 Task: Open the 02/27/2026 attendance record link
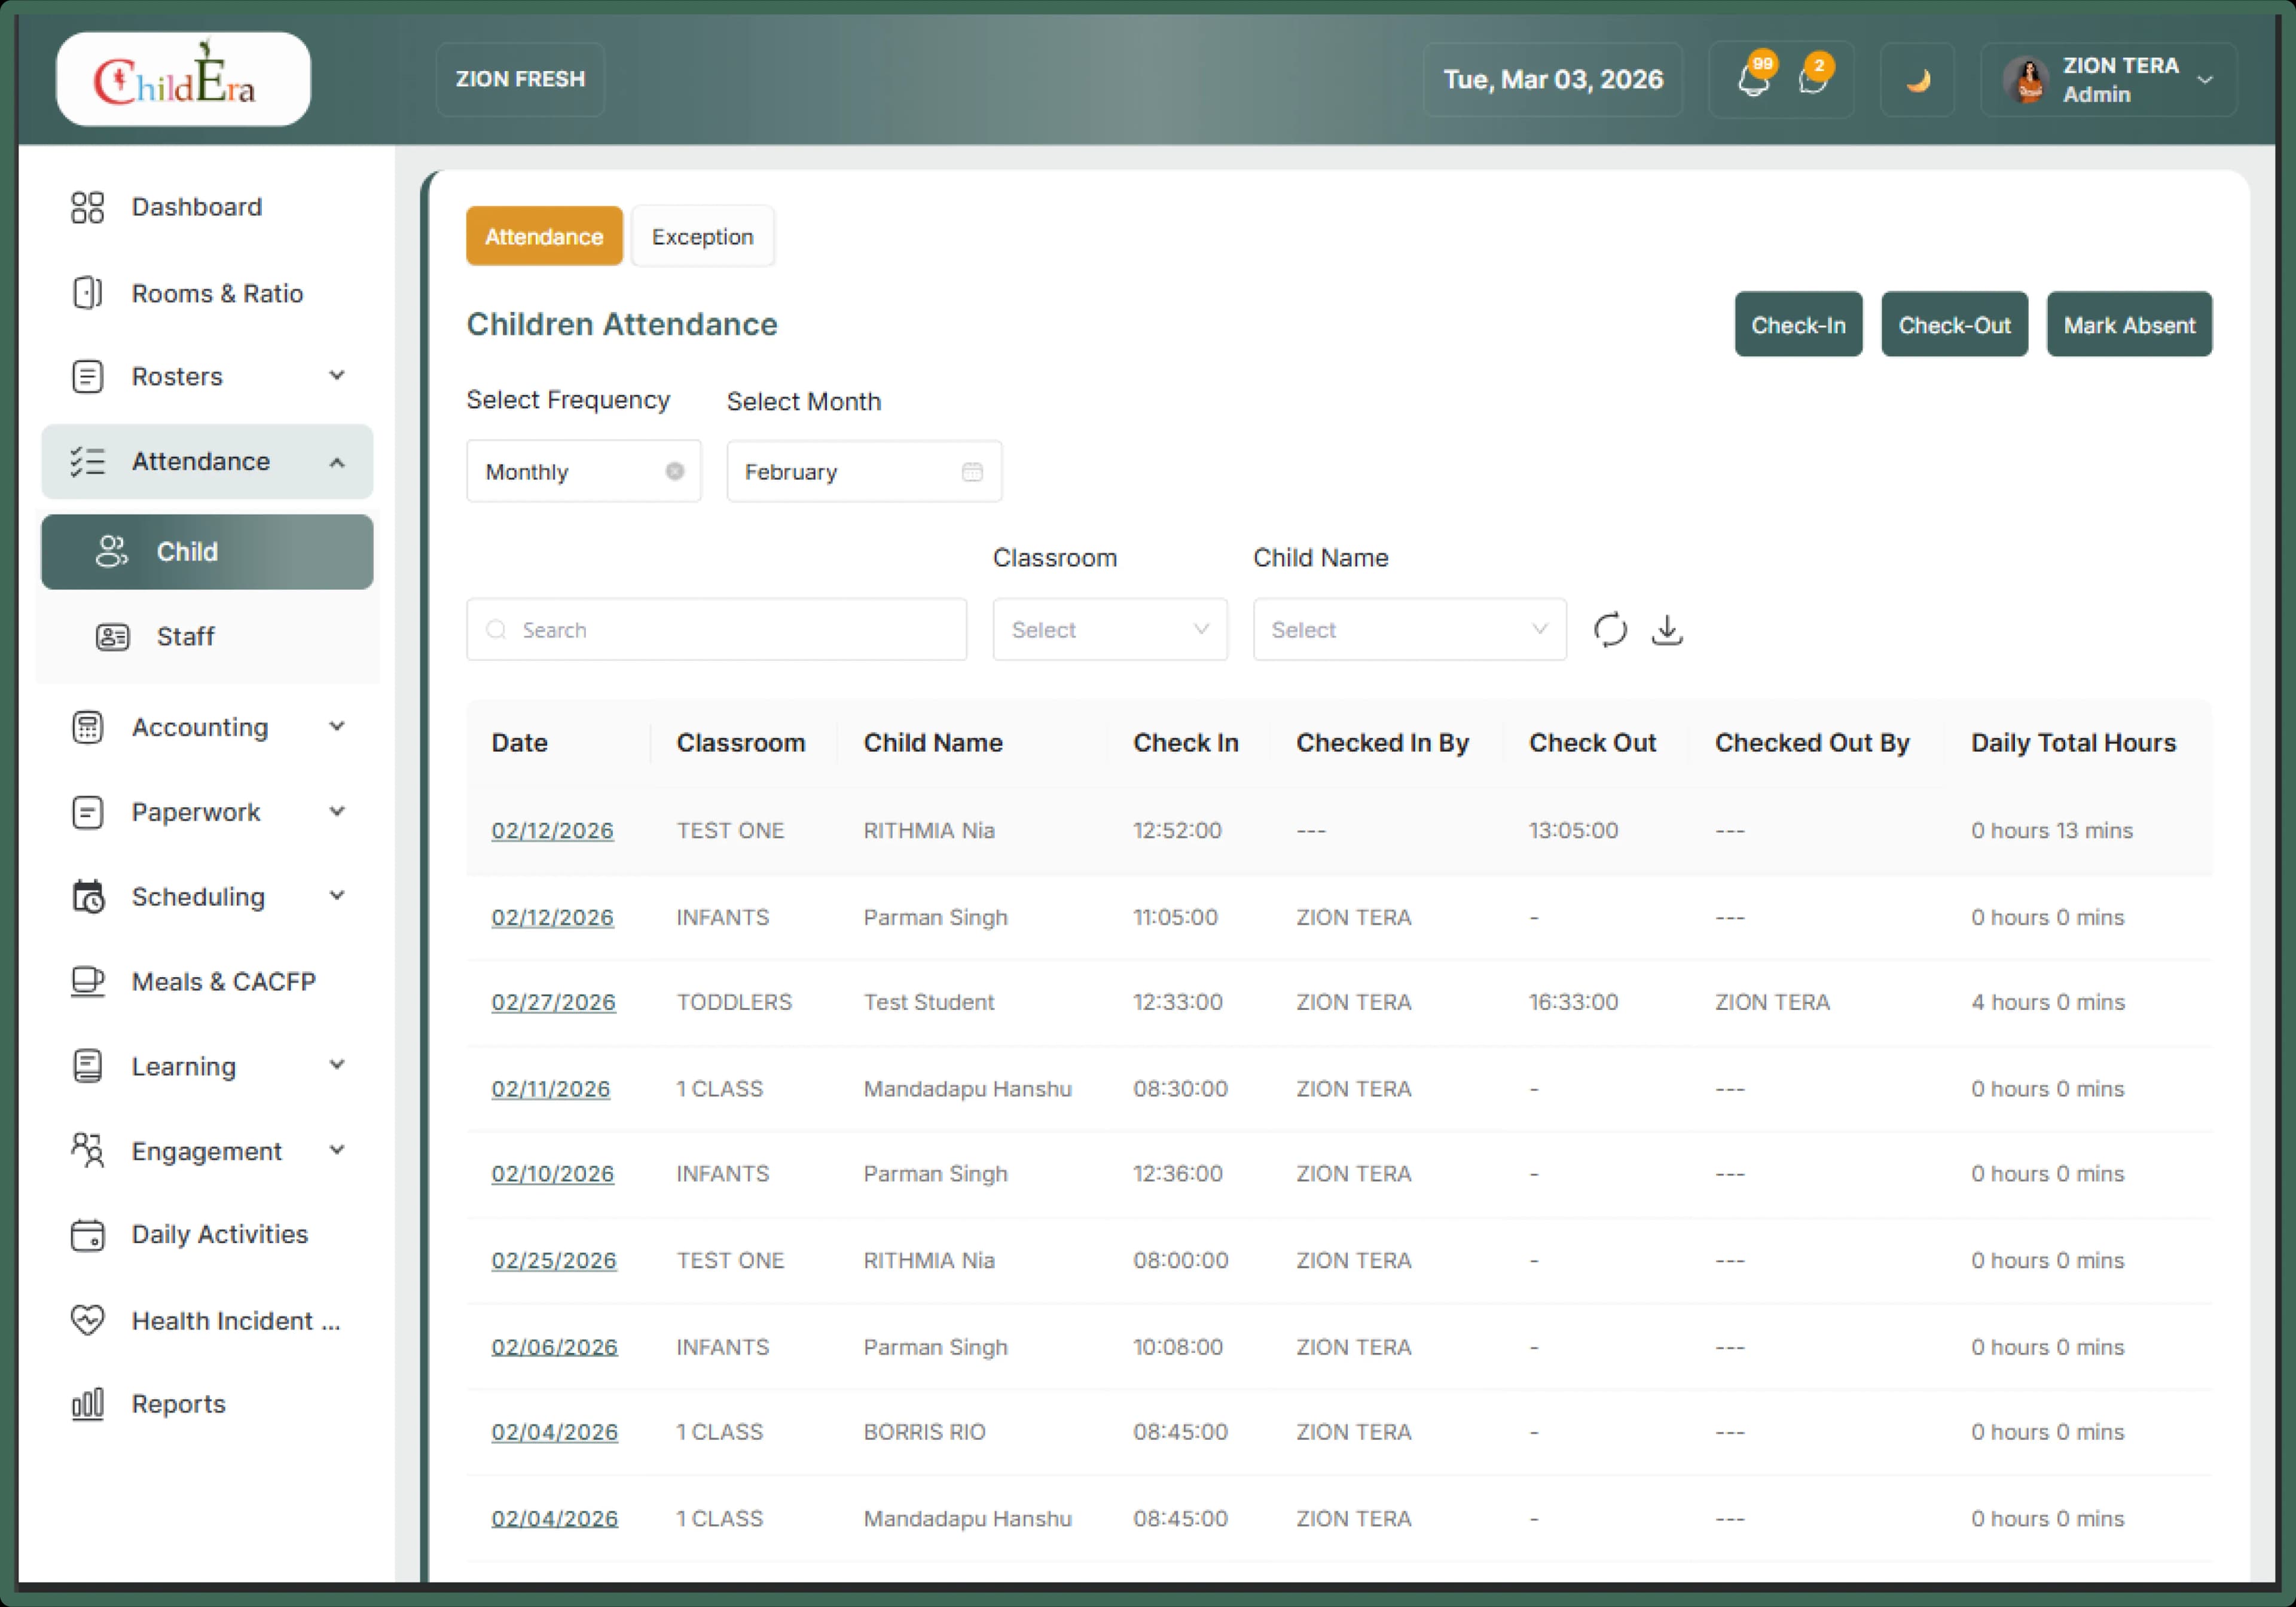click(x=553, y=1002)
